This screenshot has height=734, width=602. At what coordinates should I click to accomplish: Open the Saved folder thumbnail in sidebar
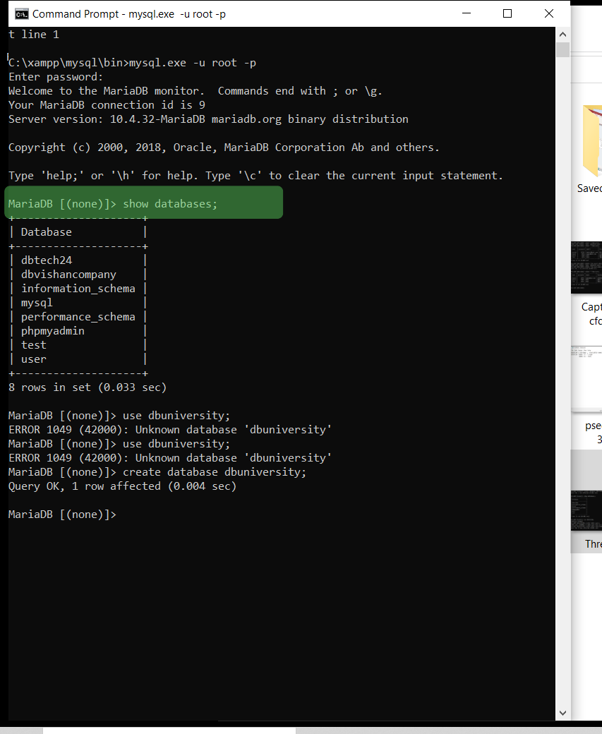click(591, 141)
